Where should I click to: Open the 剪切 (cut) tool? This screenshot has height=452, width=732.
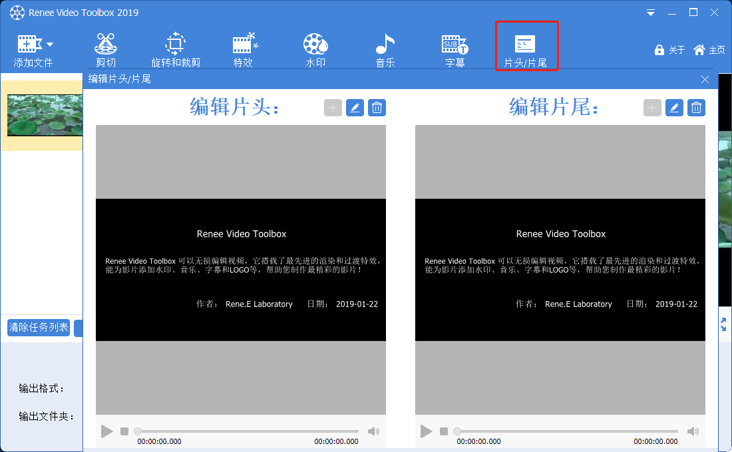[x=106, y=50]
